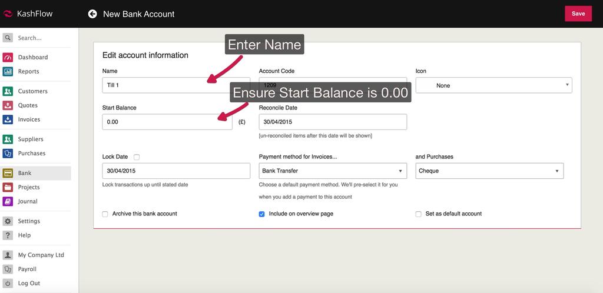The height and width of the screenshot is (293, 603).
Task: Open the Purchases sidebar icon
Action: coord(8,154)
